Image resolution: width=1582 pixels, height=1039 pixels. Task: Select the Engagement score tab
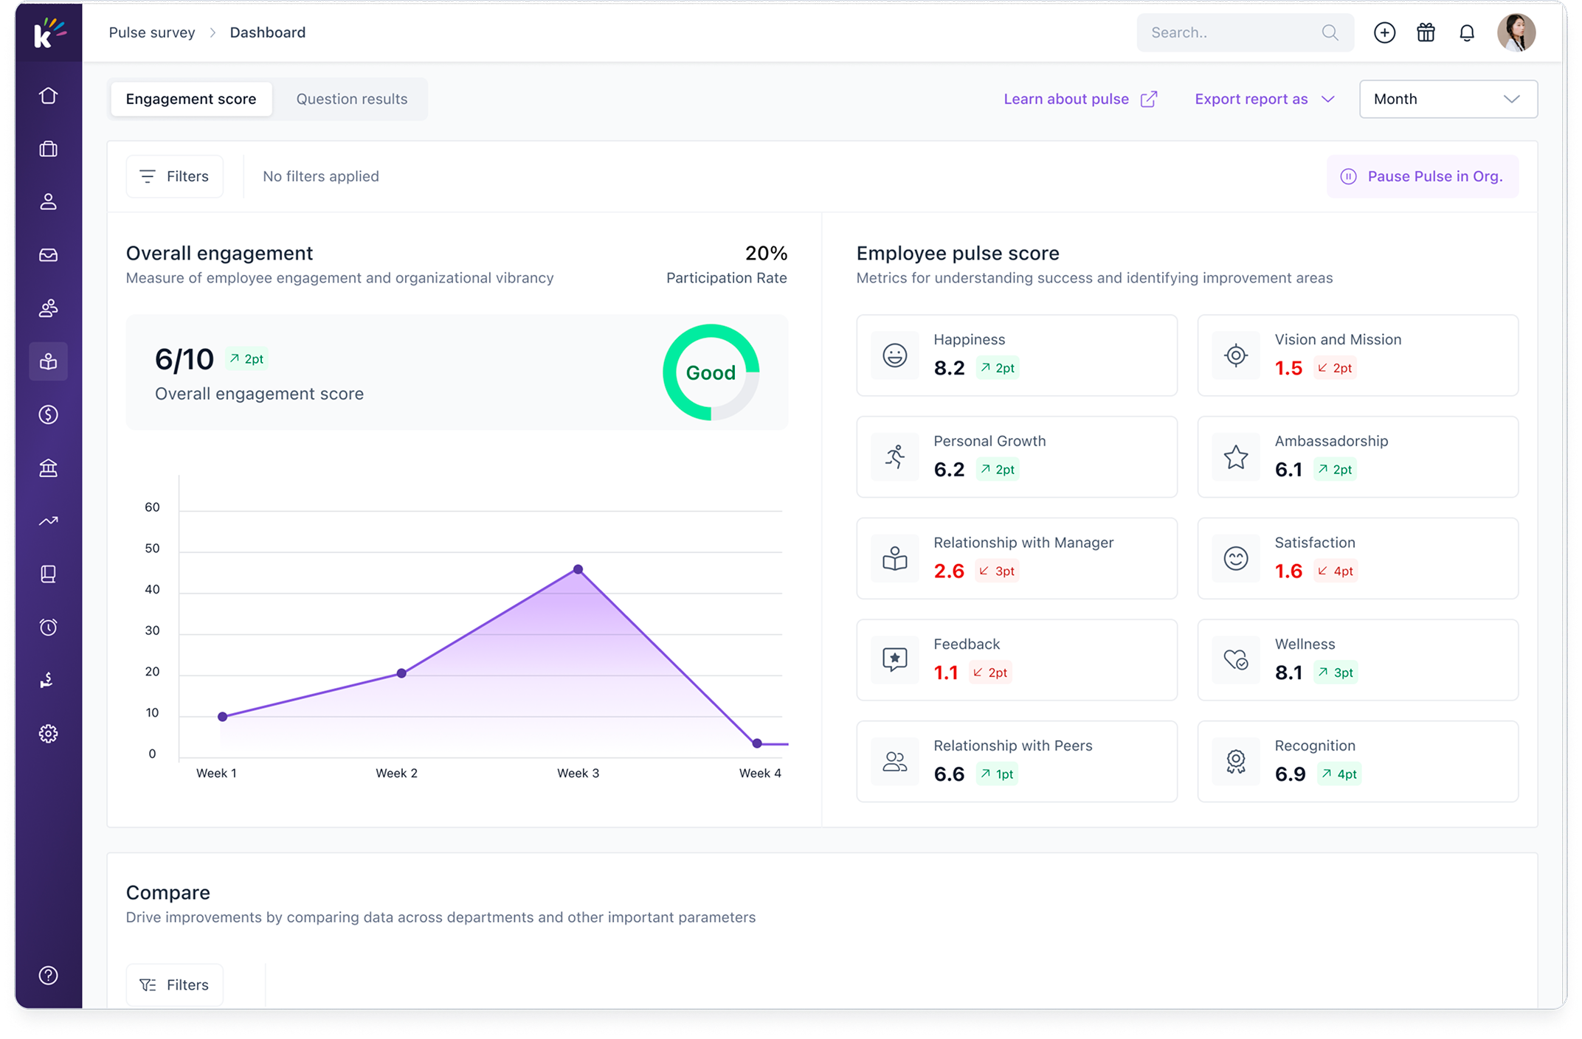click(x=191, y=99)
